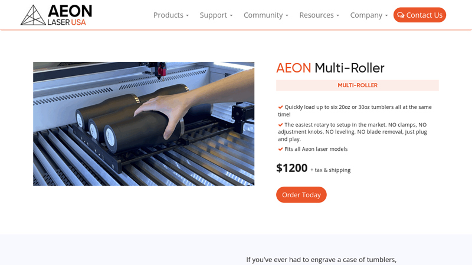Open the Company menu

[369, 15]
